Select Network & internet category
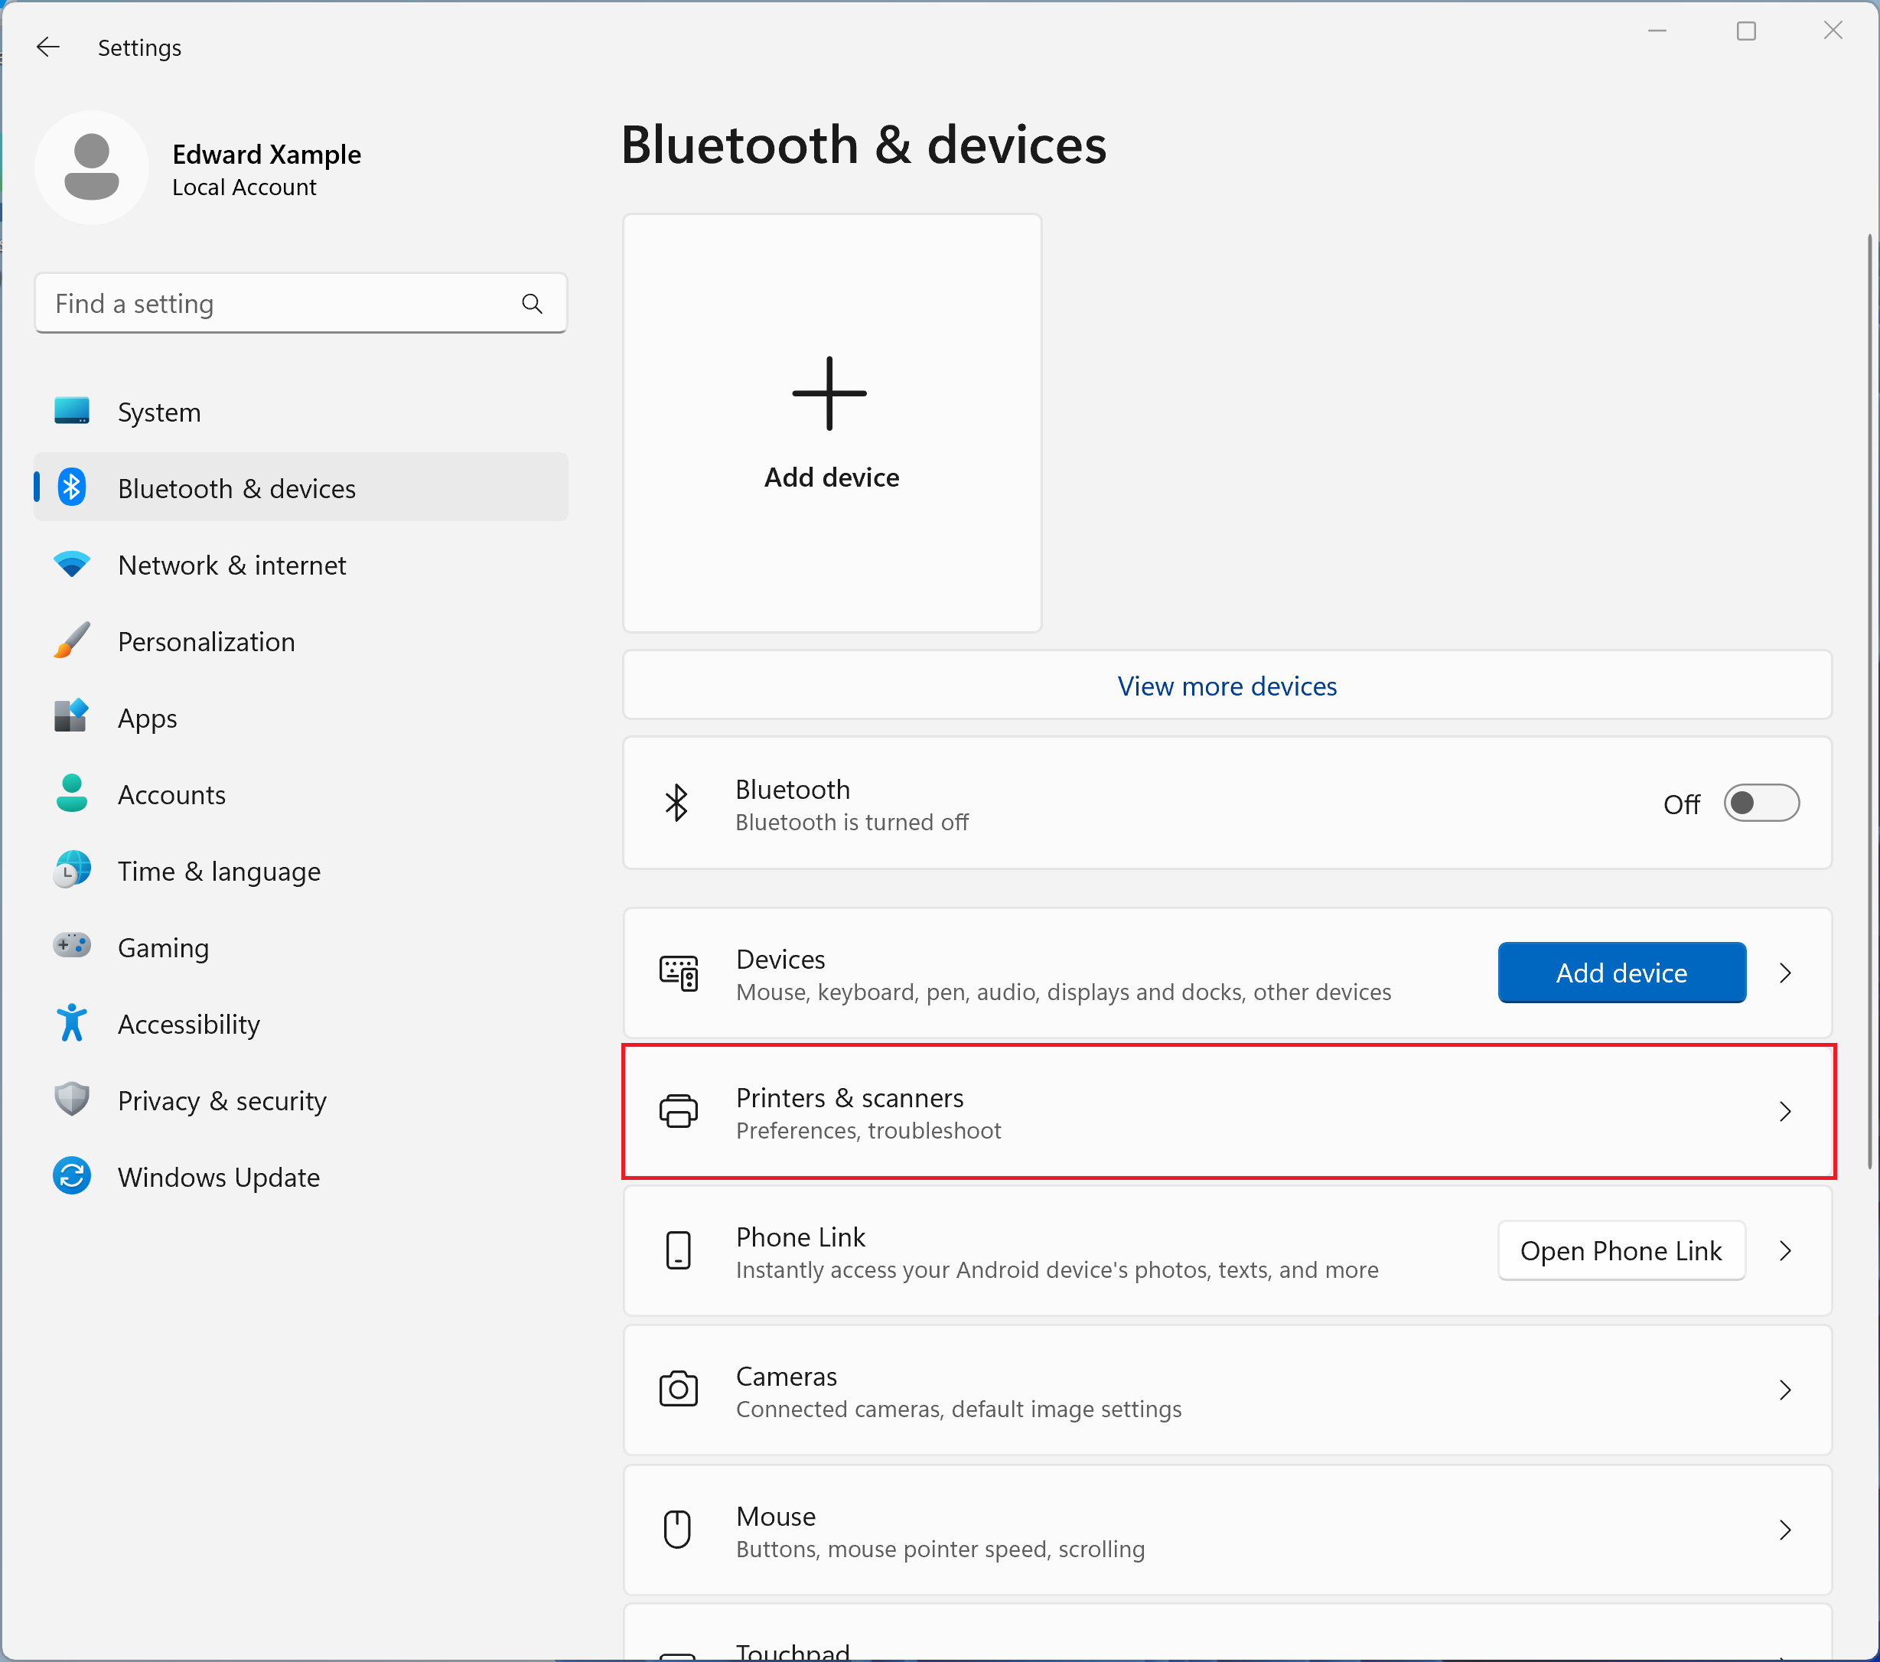1880x1662 pixels. 301,565
